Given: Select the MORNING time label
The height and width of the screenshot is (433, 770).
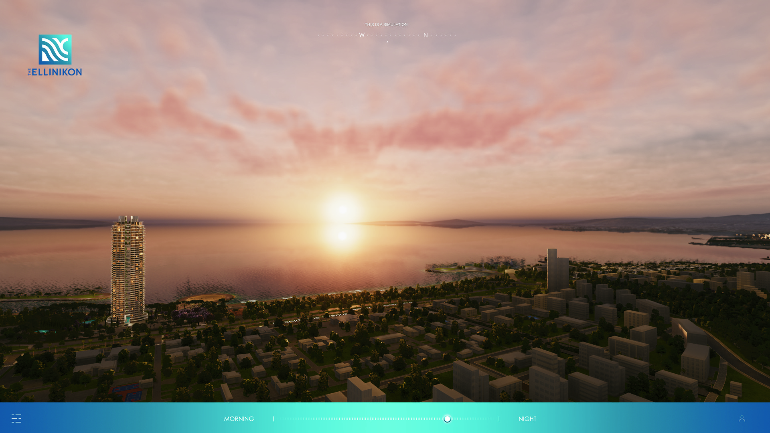Looking at the screenshot, I should pos(239,419).
